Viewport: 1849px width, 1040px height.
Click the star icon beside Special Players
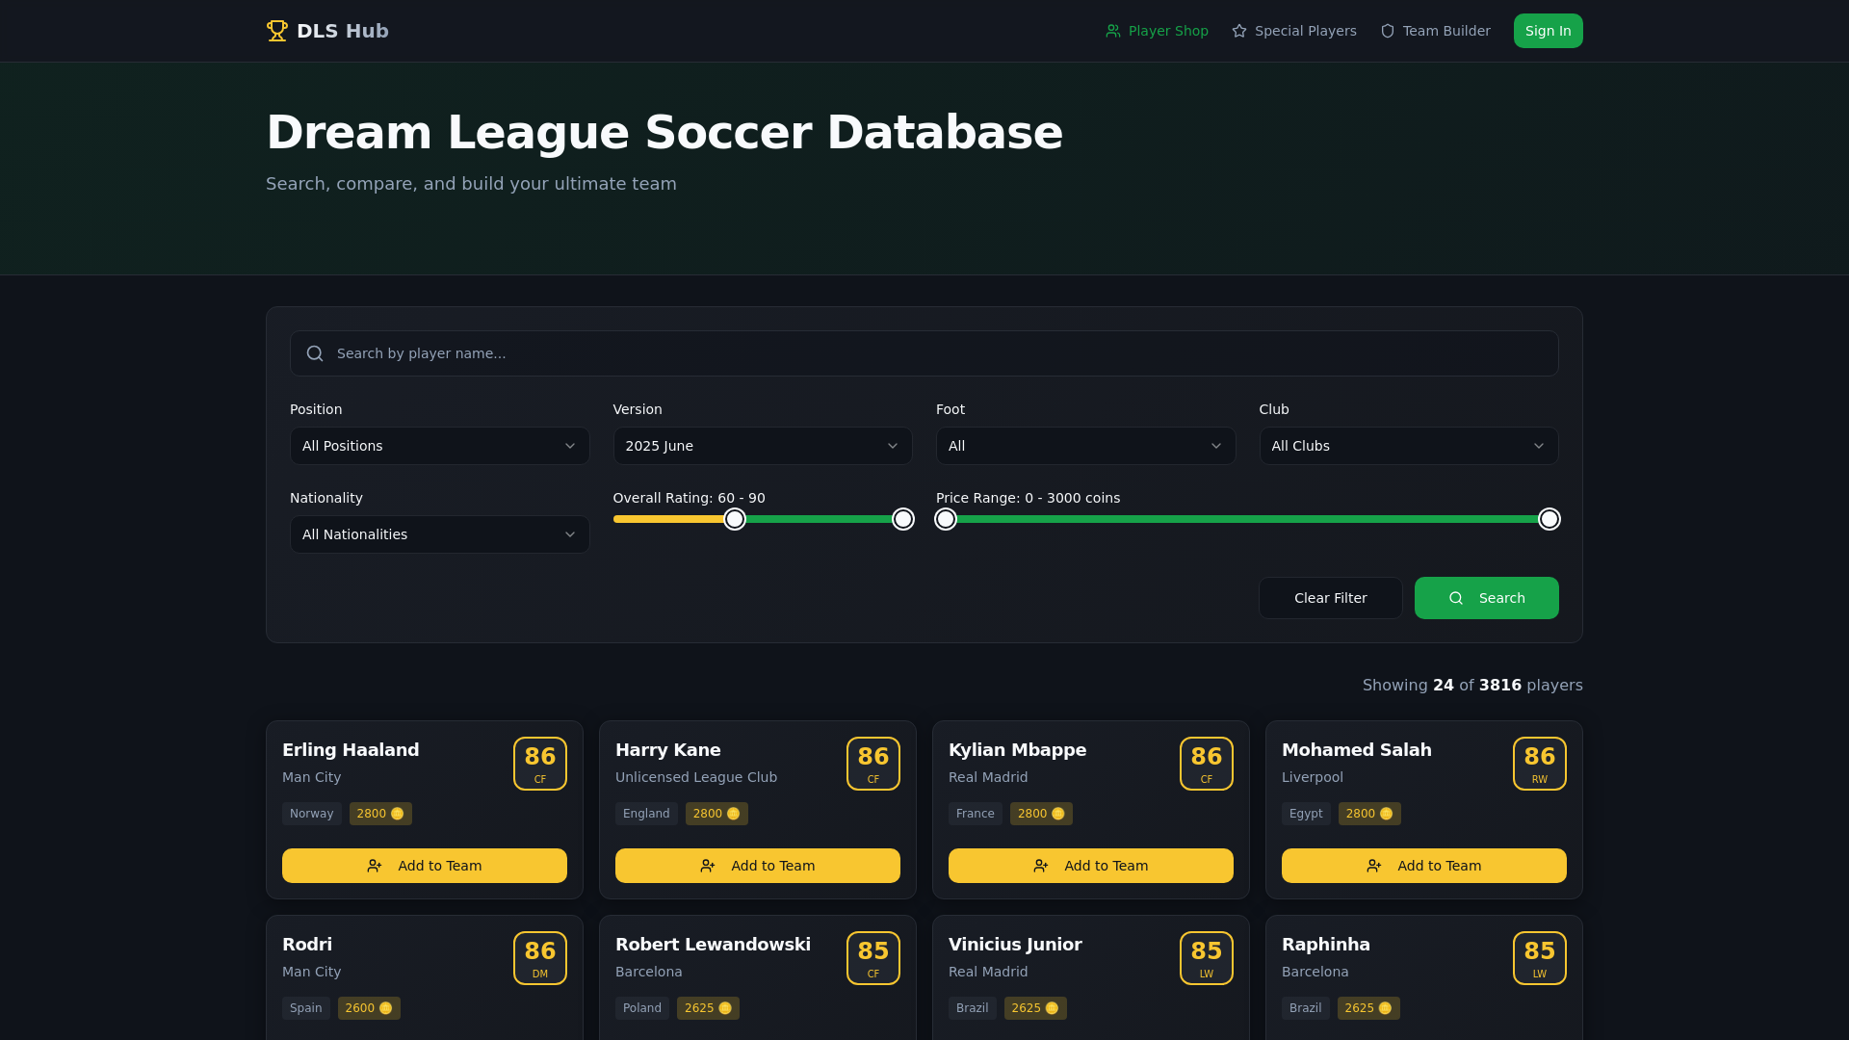click(x=1239, y=31)
